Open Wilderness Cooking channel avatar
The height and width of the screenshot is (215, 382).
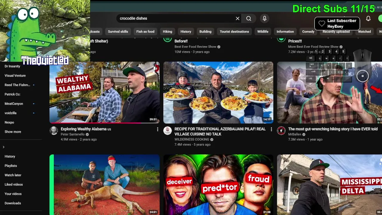coord(167,131)
